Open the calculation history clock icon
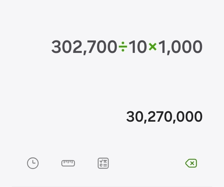The image size is (224, 187). [x=33, y=163]
